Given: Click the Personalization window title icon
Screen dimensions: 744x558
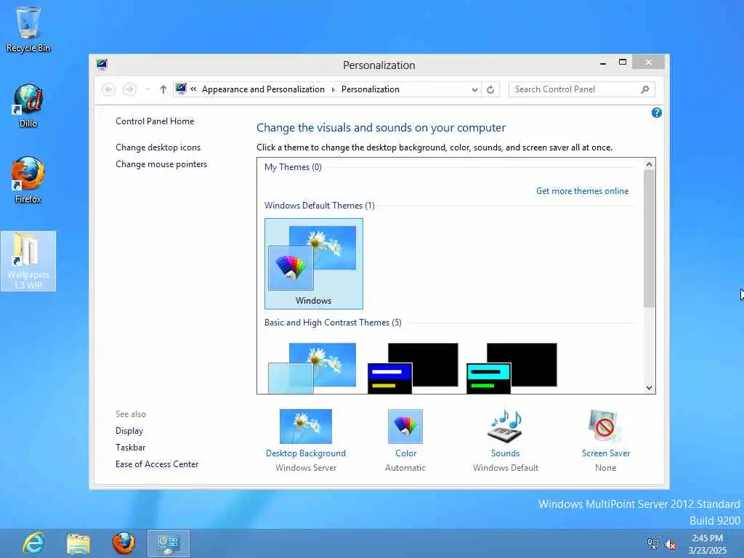Looking at the screenshot, I should [102, 65].
